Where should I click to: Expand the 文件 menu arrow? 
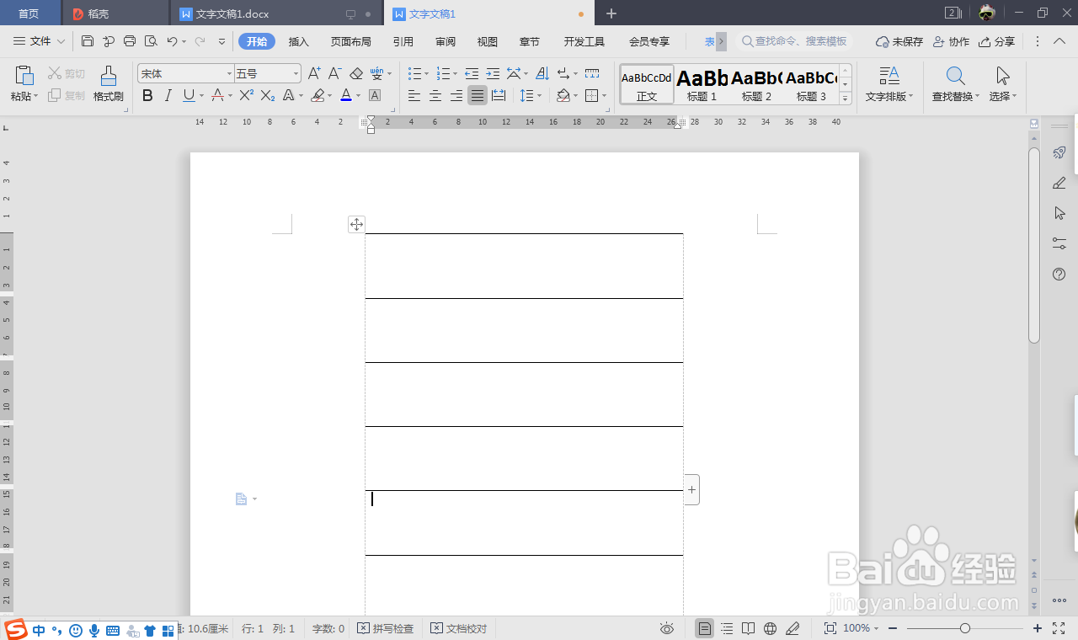coord(61,41)
